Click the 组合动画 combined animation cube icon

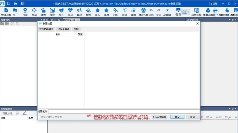click(208, 10)
